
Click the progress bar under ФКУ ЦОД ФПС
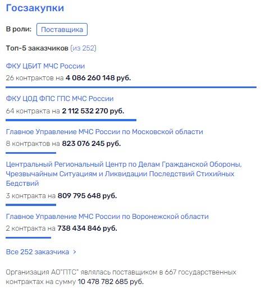pyautogui.click(x=71, y=120)
